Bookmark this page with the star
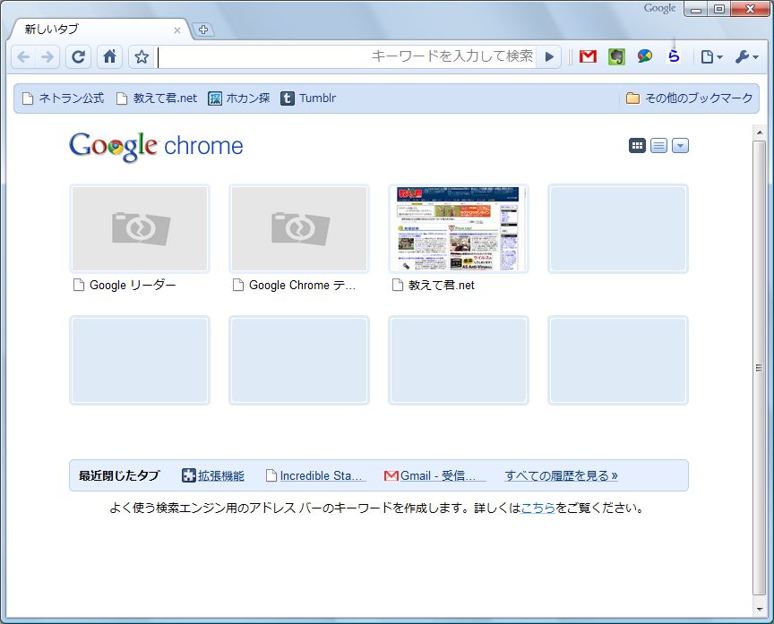774x624 pixels. coord(142,57)
